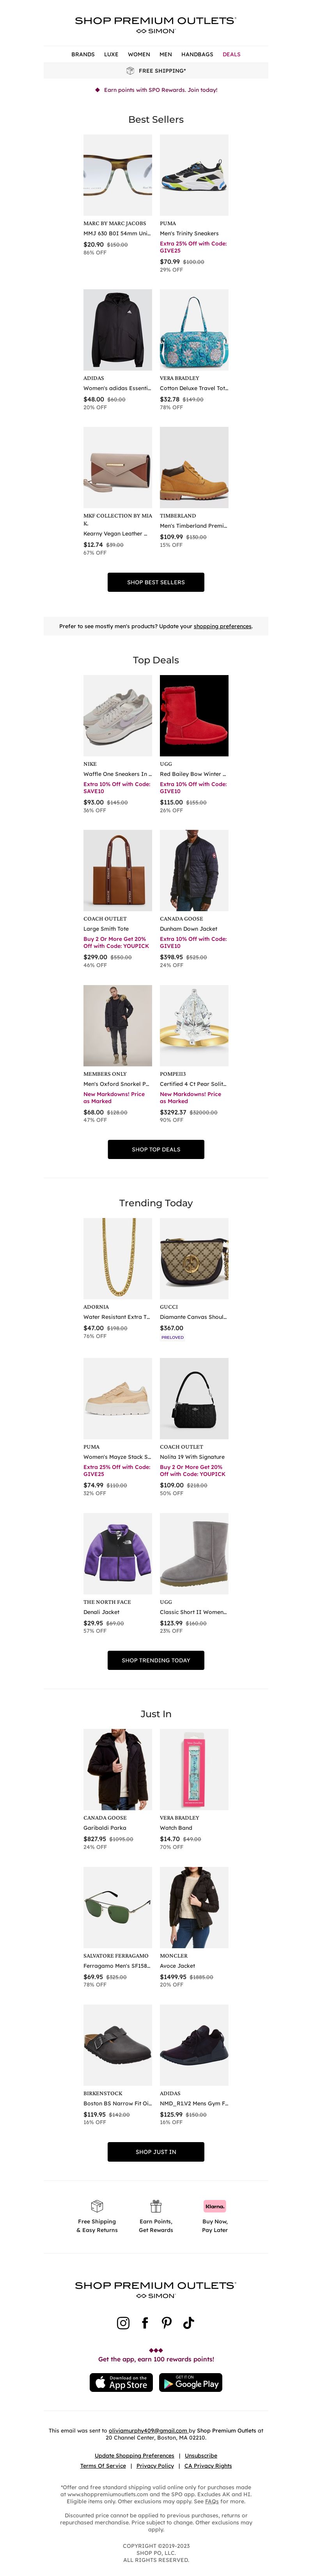This screenshot has height=2576, width=312.
Task: Open the Handbags menu item
Action: (x=197, y=54)
